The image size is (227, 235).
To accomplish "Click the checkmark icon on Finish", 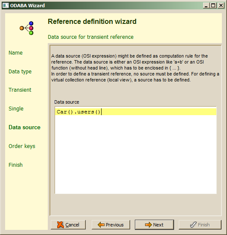I will pyautogui.click(x=193, y=225).
